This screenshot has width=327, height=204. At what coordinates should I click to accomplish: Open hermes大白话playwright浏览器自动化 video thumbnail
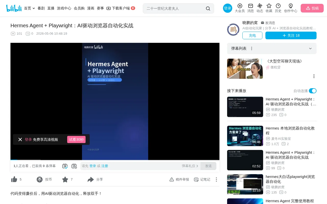pyautogui.click(x=245, y=184)
